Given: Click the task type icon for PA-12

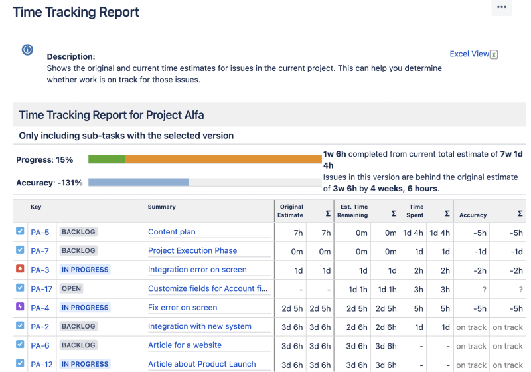Looking at the screenshot, I should click(x=20, y=363).
